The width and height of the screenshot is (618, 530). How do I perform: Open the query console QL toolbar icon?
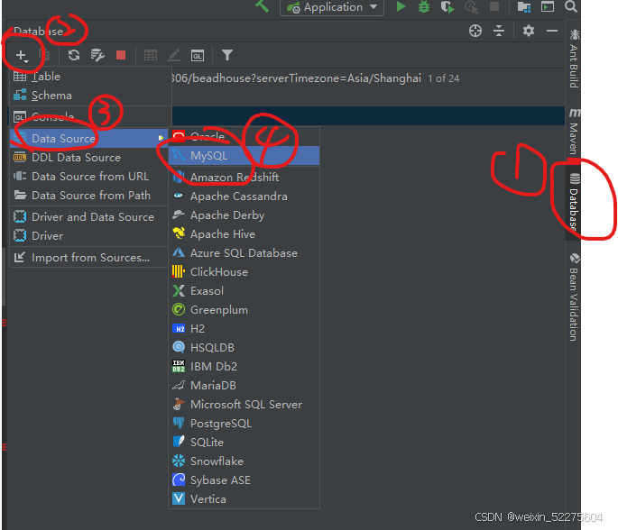point(198,56)
